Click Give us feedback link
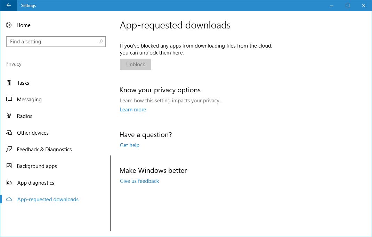Image resolution: width=372 pixels, height=237 pixels. coord(139,181)
